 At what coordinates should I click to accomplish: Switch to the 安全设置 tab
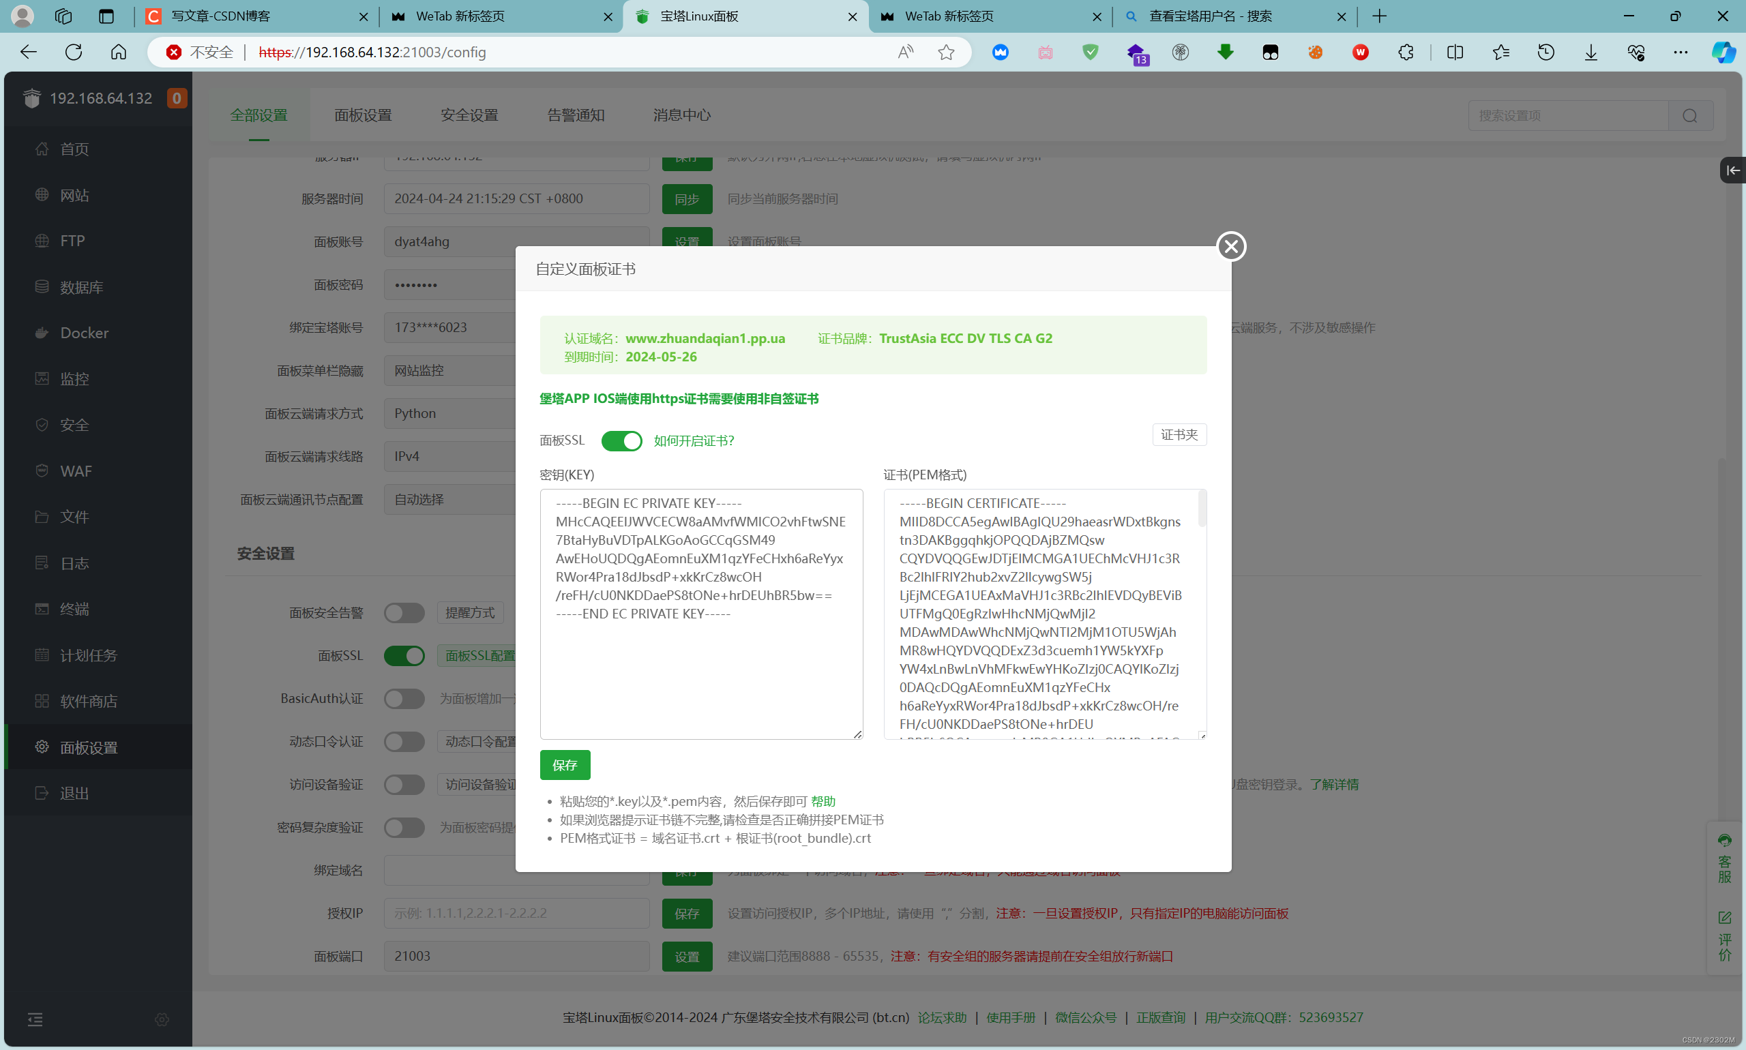click(x=469, y=115)
